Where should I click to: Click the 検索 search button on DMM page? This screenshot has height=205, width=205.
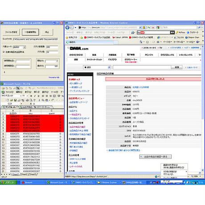pos(177,67)
